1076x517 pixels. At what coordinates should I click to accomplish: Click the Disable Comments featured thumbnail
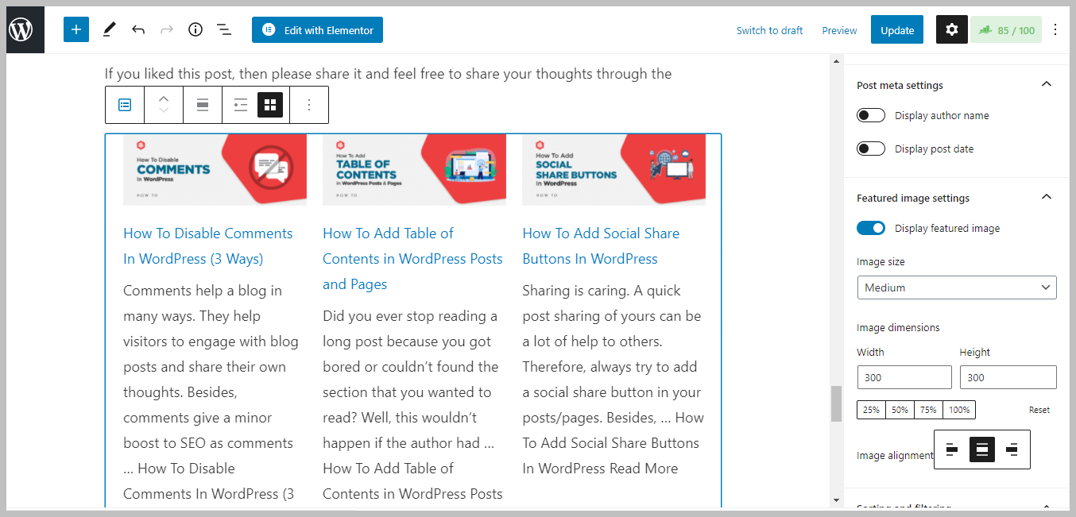point(215,170)
